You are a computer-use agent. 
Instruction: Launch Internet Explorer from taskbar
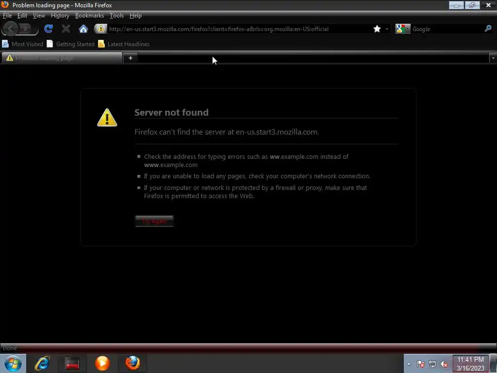point(42,363)
